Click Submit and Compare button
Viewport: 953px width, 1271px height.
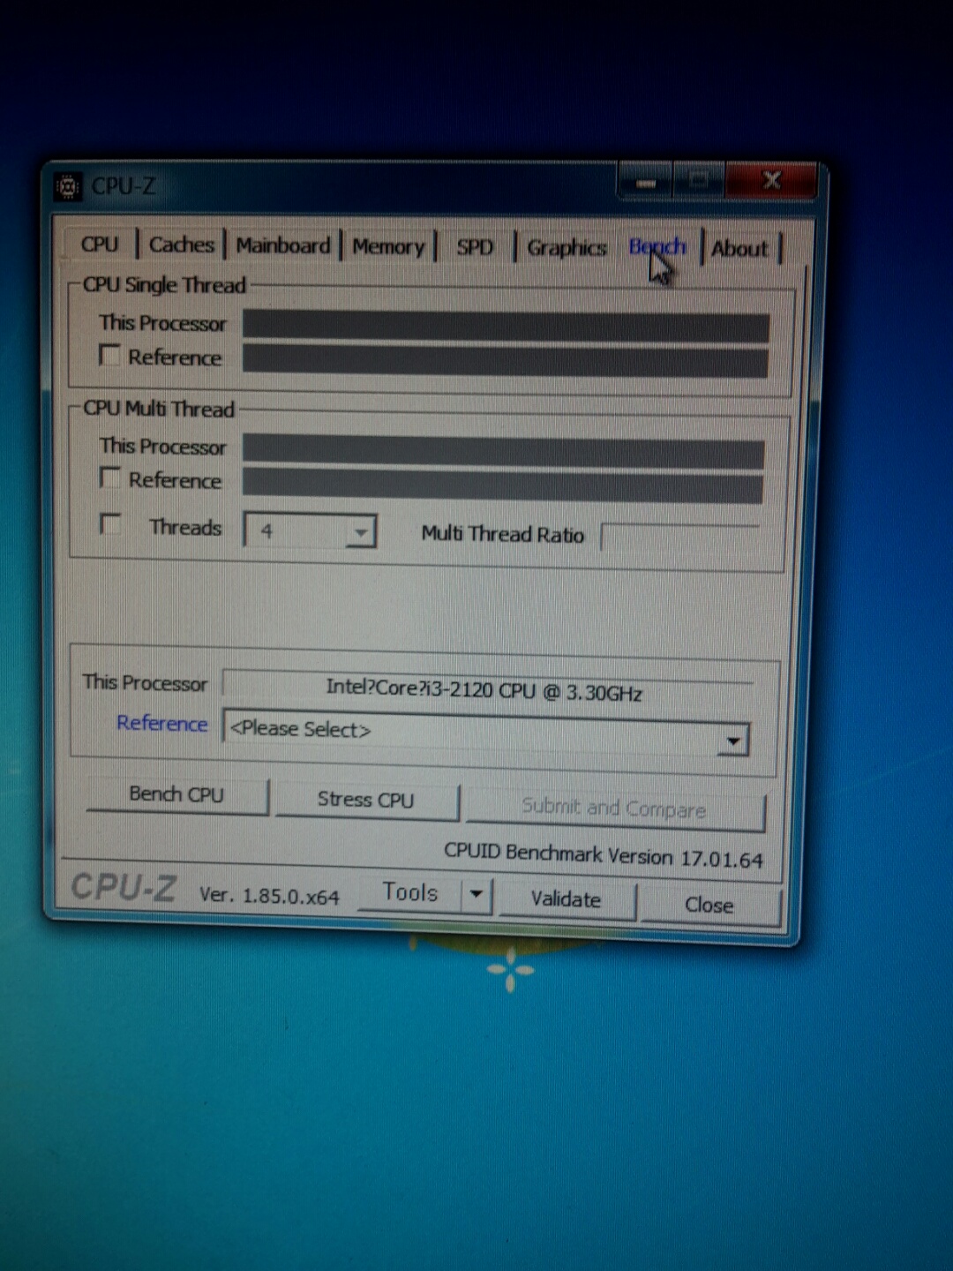point(614,808)
